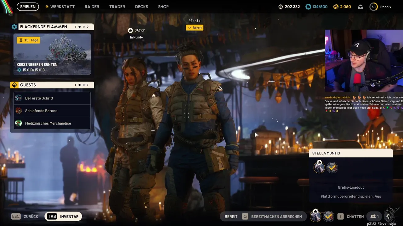The height and width of the screenshot is (226, 403).
Task: Open the Kerzenbeeren Ernten event card
Action: pyautogui.click(x=52, y=54)
